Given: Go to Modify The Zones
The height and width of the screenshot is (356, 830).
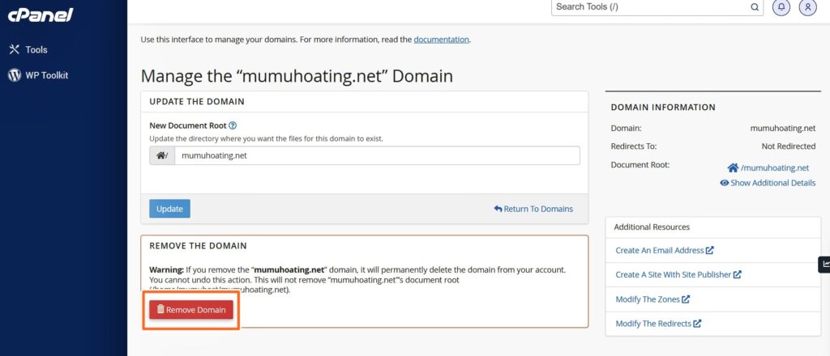Looking at the screenshot, I should click(x=652, y=299).
